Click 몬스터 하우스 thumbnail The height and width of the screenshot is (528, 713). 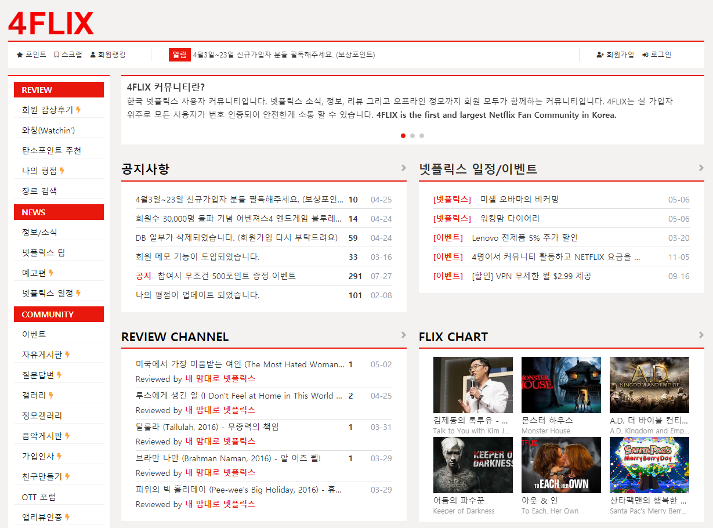561,385
